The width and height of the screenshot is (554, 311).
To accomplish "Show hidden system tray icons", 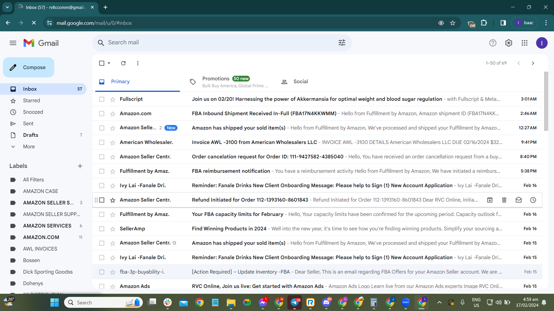I will (x=439, y=302).
